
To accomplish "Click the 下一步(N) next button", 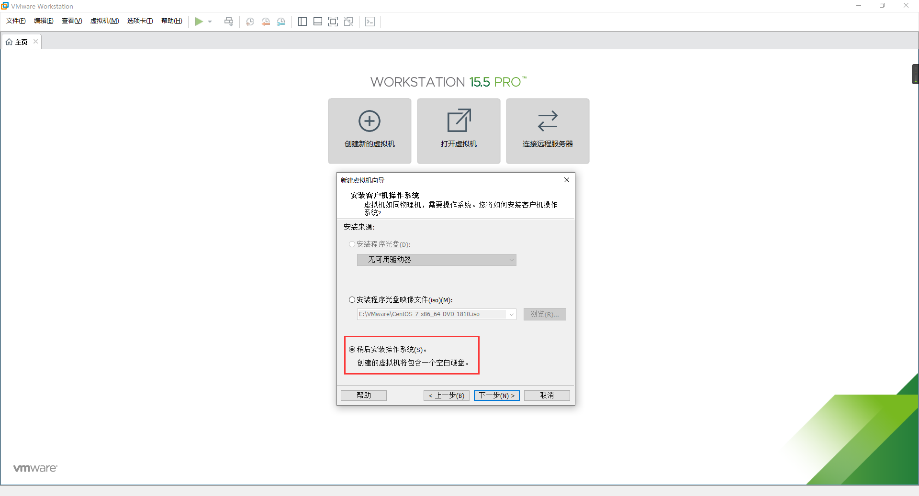I will (497, 396).
